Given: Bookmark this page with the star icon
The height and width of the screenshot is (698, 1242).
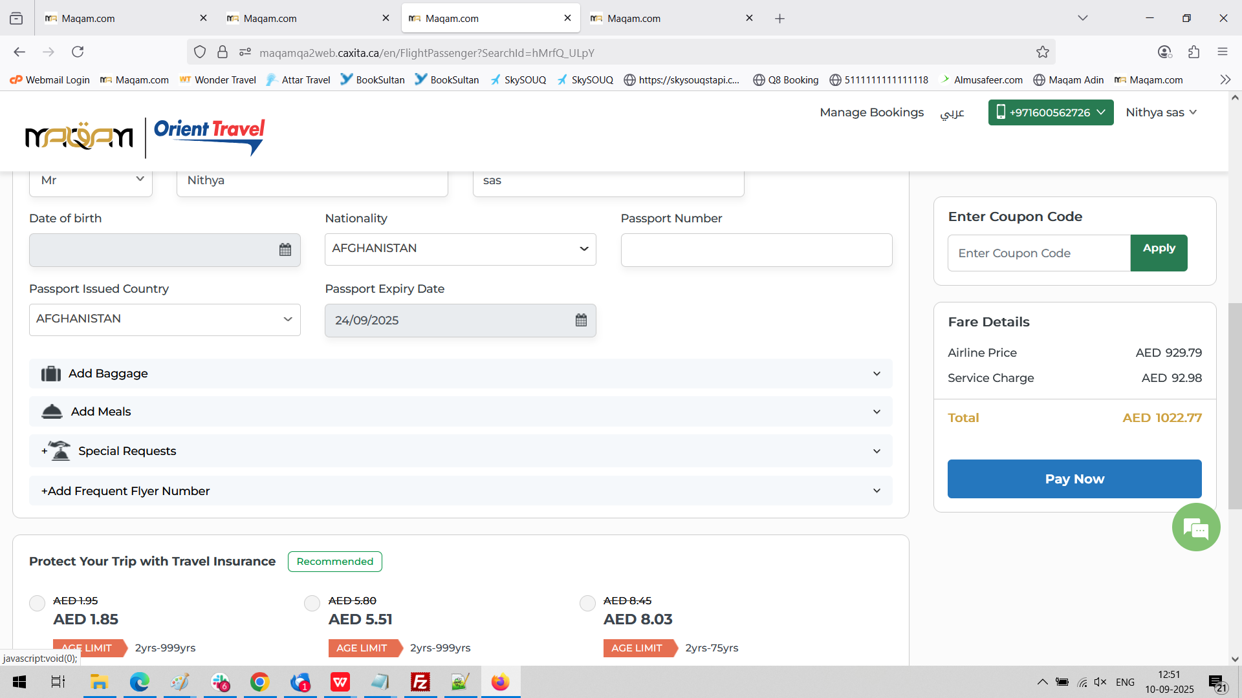Looking at the screenshot, I should 1042,52.
